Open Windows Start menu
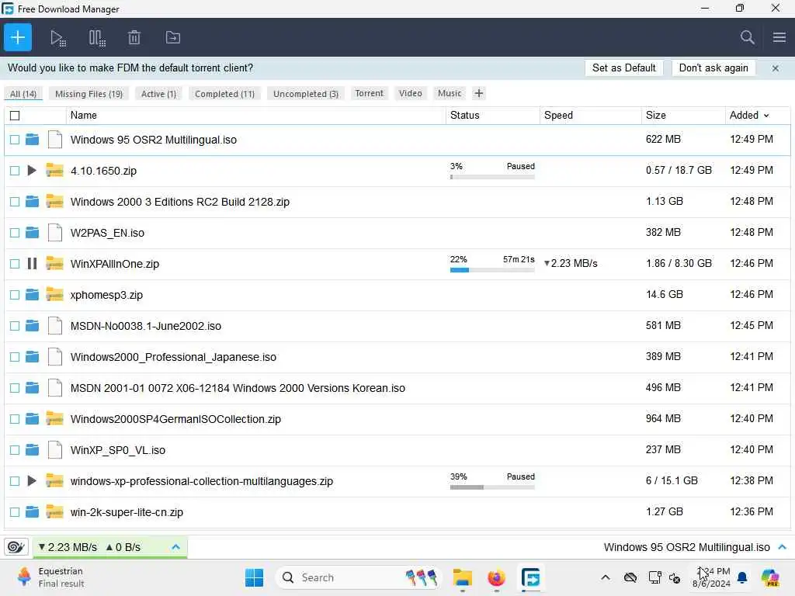795x596 pixels. coord(254,577)
